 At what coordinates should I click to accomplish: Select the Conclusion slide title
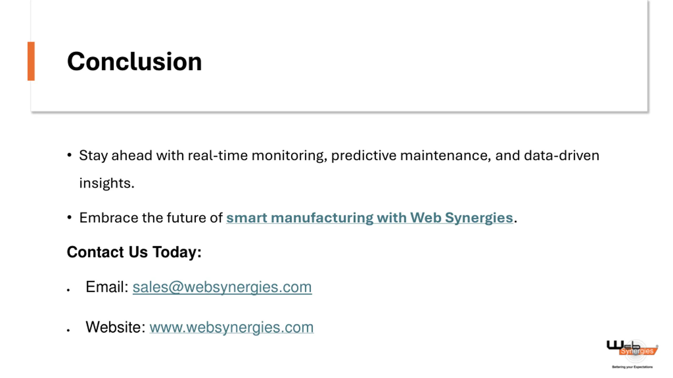(134, 61)
